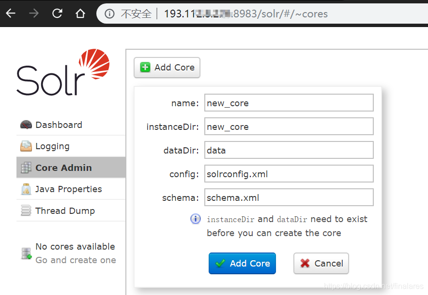
Task: Click the address bar URL ending in ~cores
Action: click(245, 14)
